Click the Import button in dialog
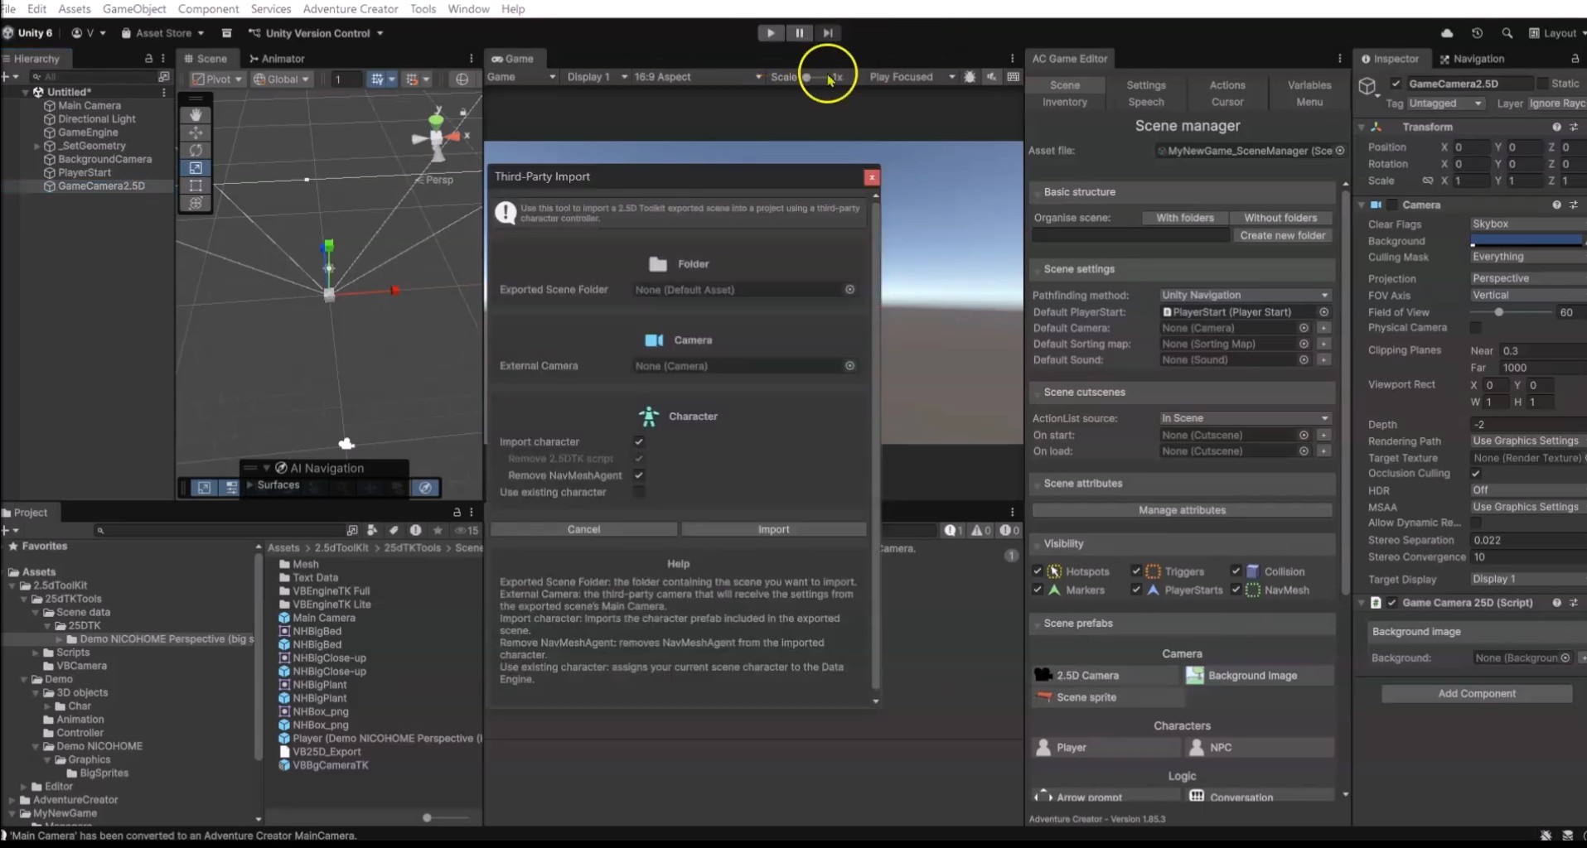Viewport: 1587px width, 848px height. point(773,529)
